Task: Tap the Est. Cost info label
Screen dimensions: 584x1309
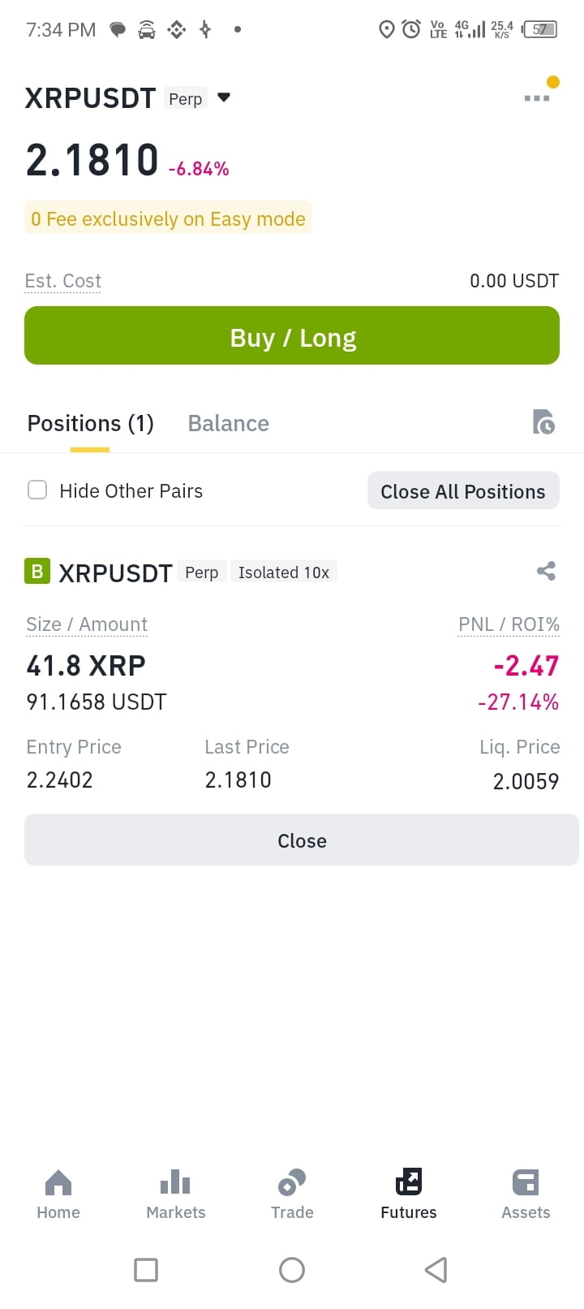Action: click(63, 281)
